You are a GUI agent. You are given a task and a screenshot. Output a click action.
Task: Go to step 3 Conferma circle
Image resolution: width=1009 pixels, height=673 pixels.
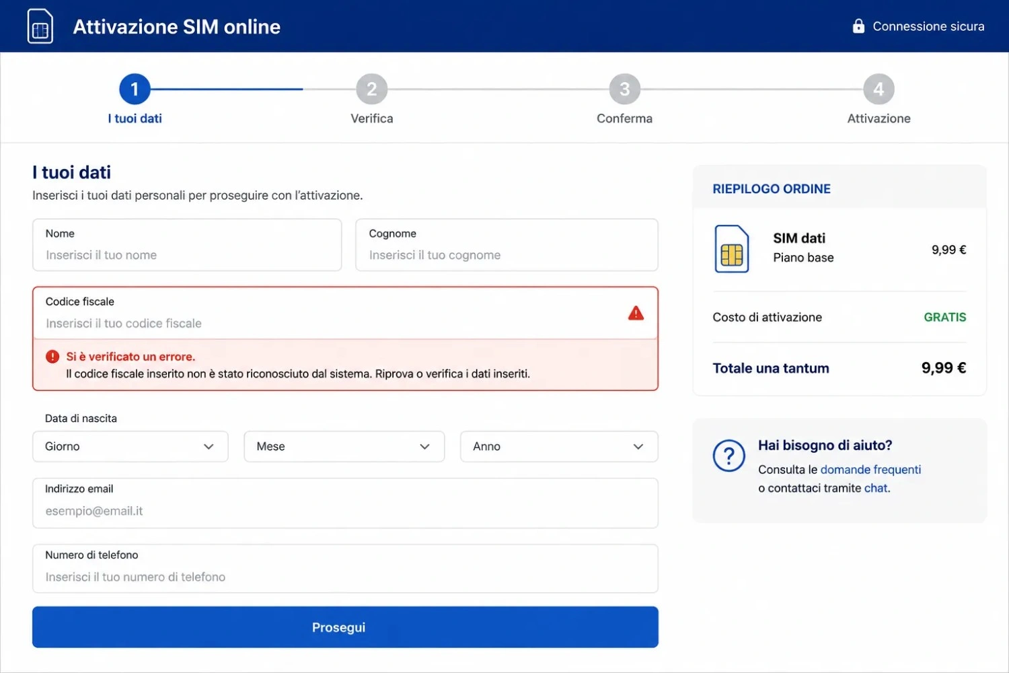(x=624, y=89)
